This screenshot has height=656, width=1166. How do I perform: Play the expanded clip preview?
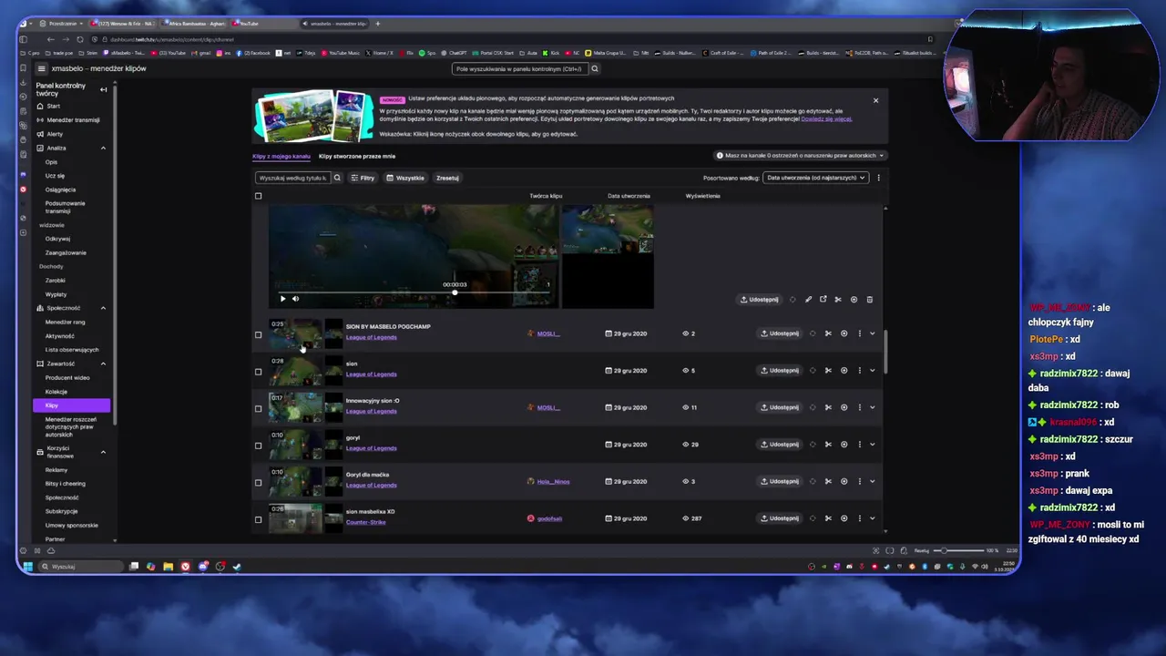click(282, 299)
